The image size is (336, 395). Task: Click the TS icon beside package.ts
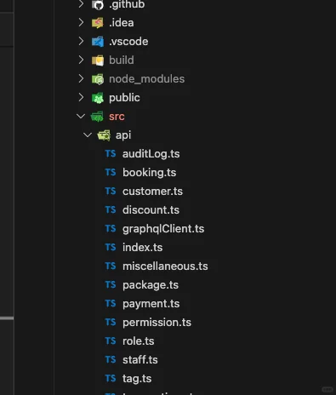point(111,284)
